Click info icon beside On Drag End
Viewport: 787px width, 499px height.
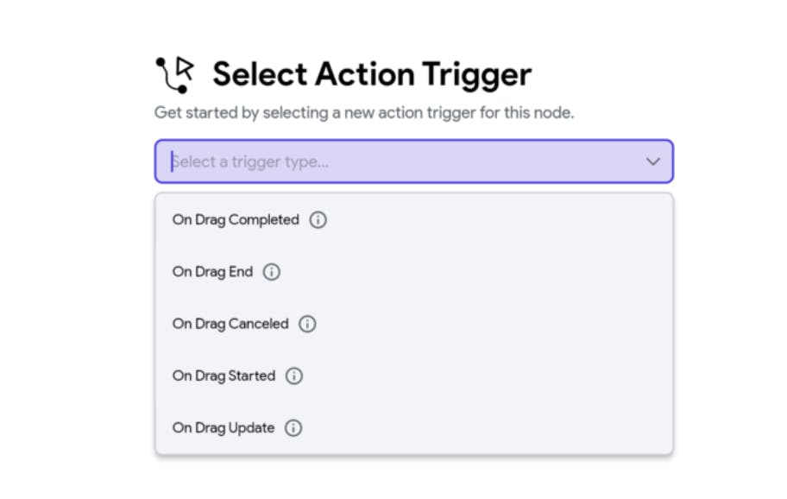tap(272, 272)
